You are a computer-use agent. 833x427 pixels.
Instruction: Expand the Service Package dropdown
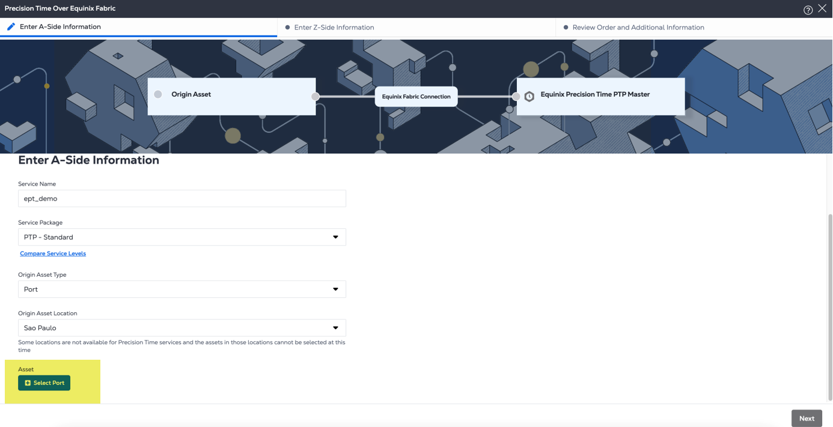click(x=182, y=237)
